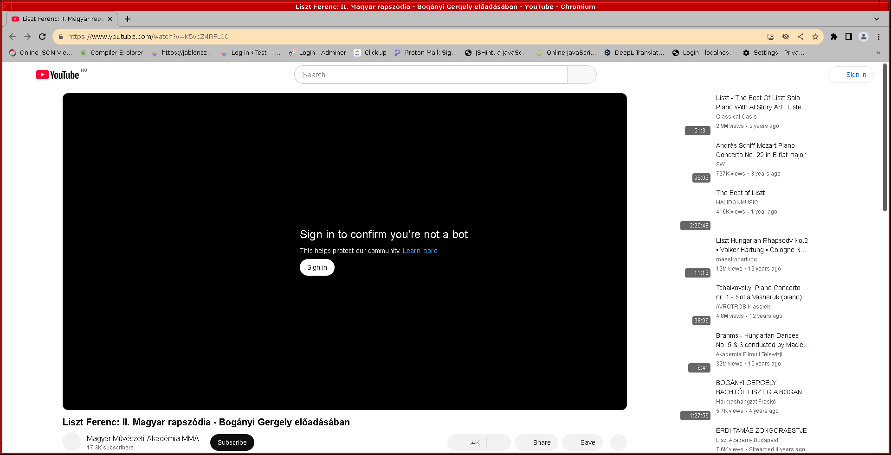This screenshot has width=891, height=455.
Task: Open the ClickUp bookmark
Action: (x=370, y=53)
